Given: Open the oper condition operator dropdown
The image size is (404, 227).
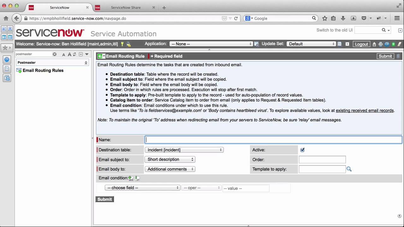Looking at the screenshot, I should click(201, 188).
